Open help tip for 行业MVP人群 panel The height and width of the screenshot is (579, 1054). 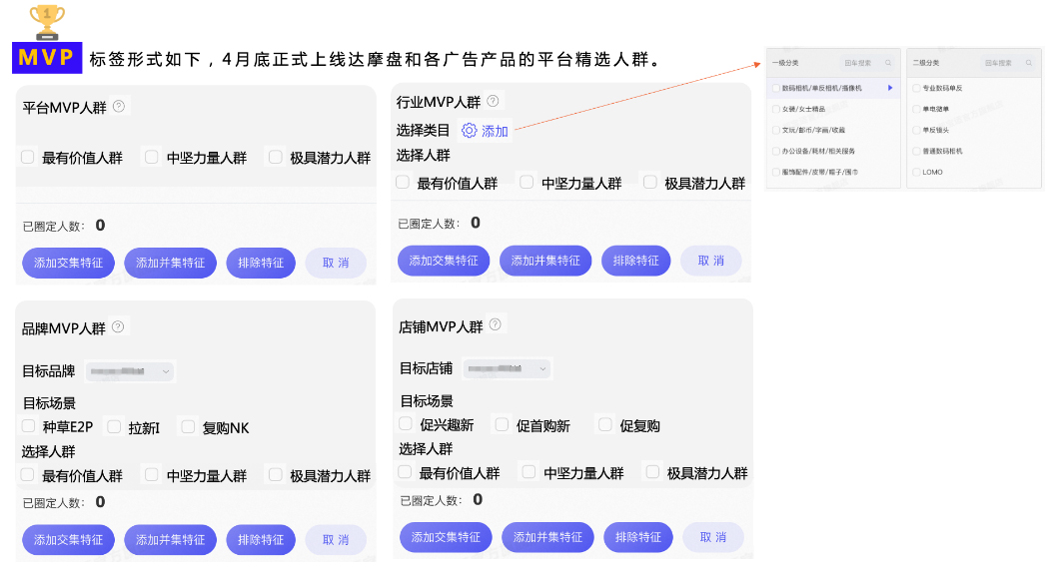pos(493,100)
